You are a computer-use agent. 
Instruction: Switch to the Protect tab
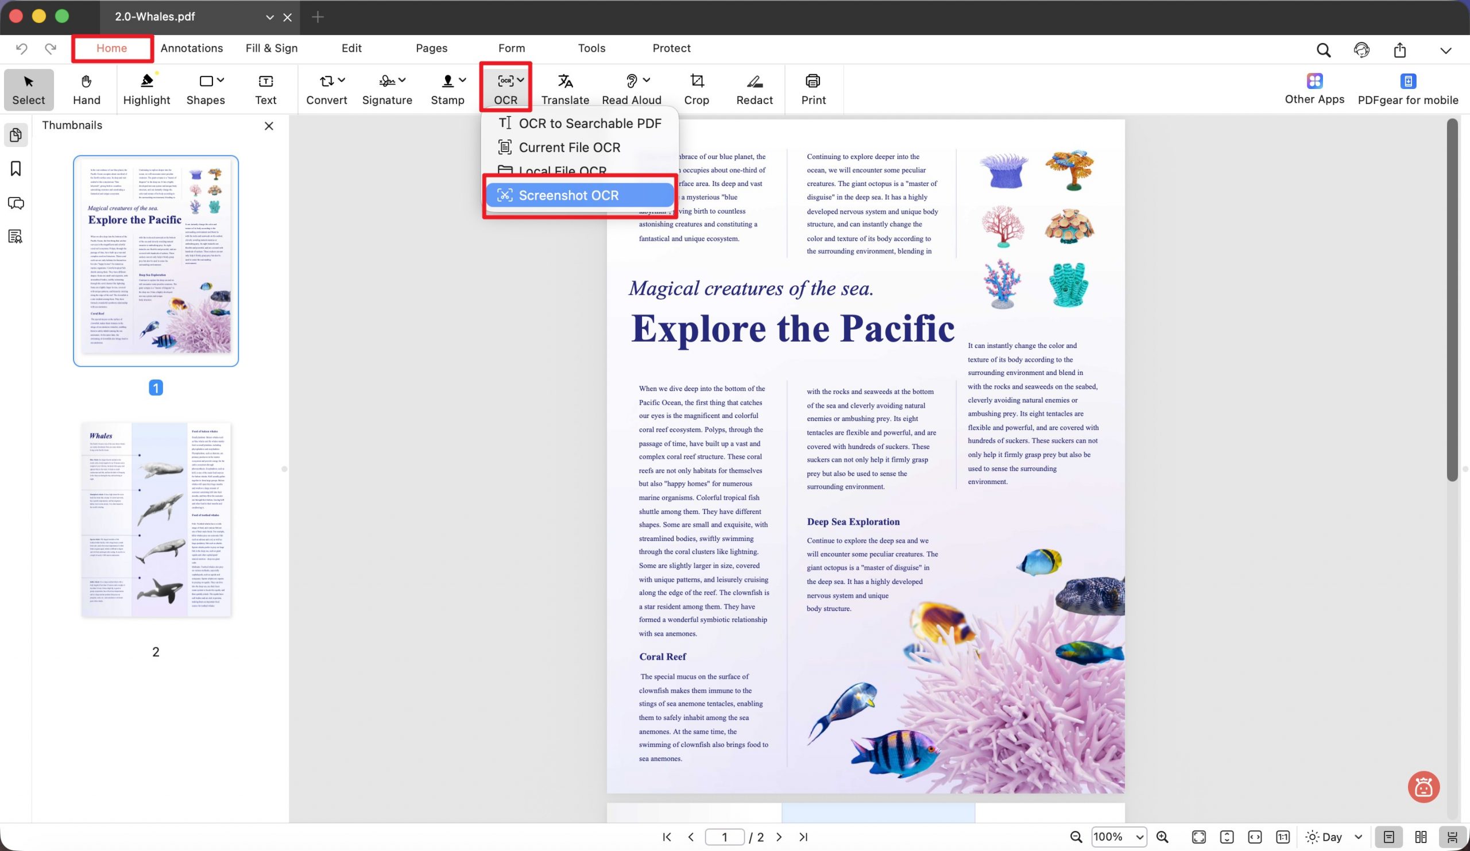pyautogui.click(x=671, y=48)
